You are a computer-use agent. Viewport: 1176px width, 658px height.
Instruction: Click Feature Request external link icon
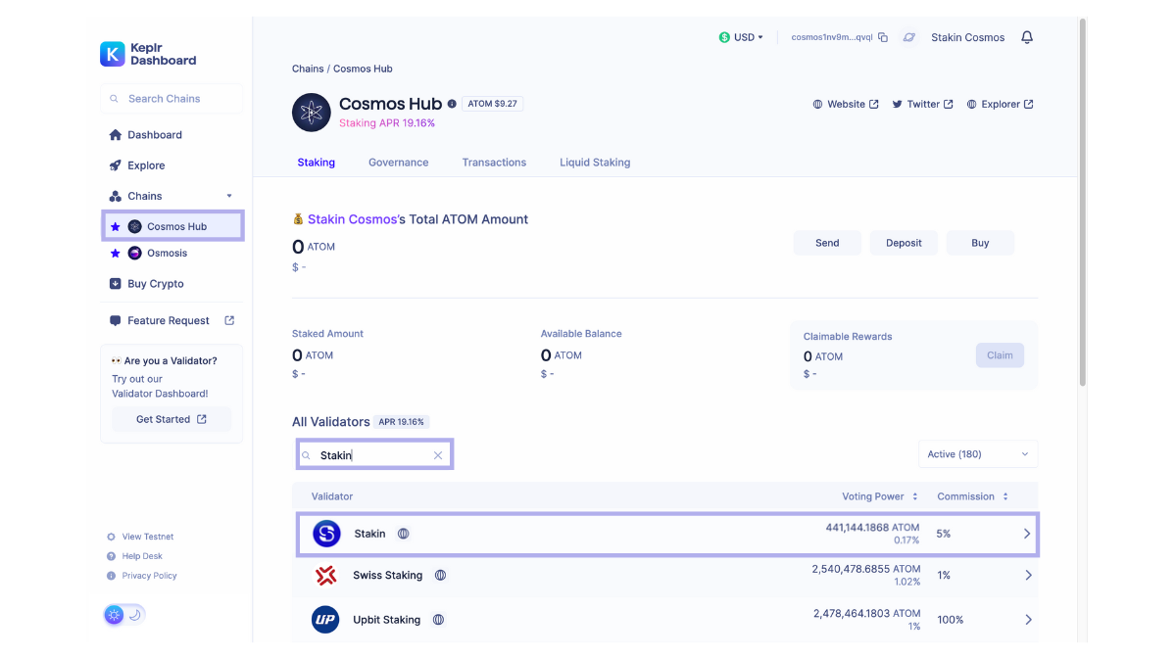pos(229,320)
